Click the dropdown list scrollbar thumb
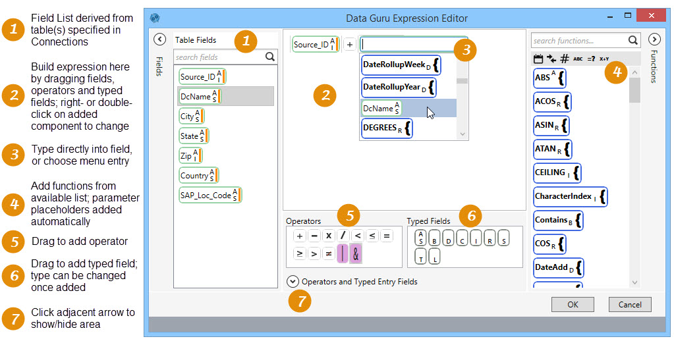The image size is (674, 343). click(462, 81)
